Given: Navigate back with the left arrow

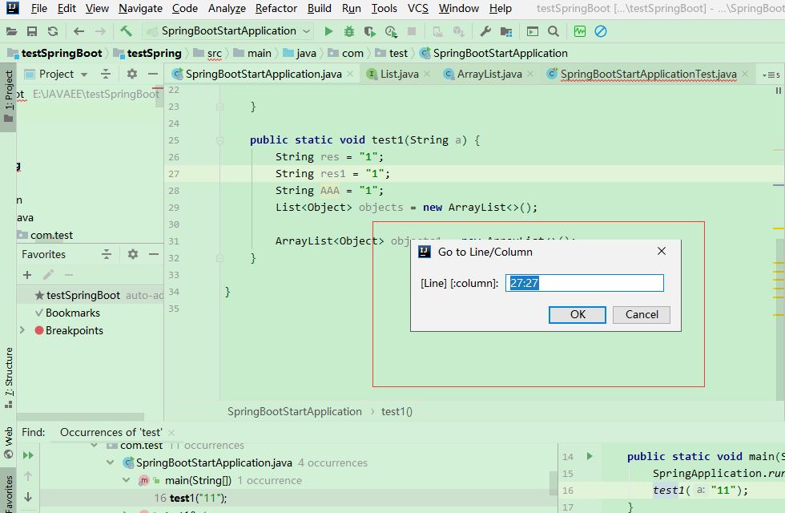Looking at the screenshot, I should (78, 31).
